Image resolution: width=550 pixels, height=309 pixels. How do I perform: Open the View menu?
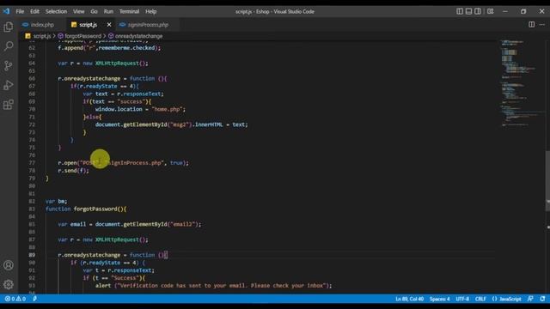tap(78, 11)
